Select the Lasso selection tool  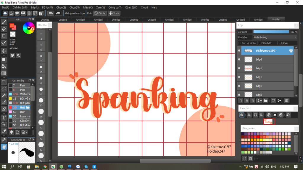[4, 89]
